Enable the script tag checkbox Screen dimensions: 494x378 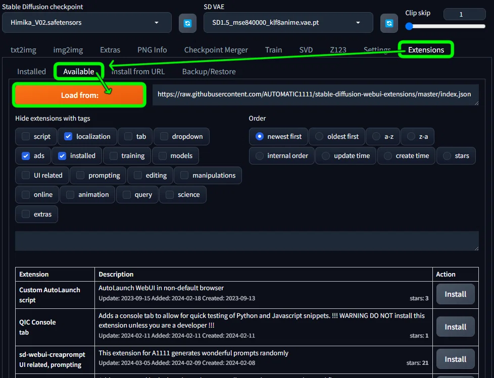coord(26,136)
